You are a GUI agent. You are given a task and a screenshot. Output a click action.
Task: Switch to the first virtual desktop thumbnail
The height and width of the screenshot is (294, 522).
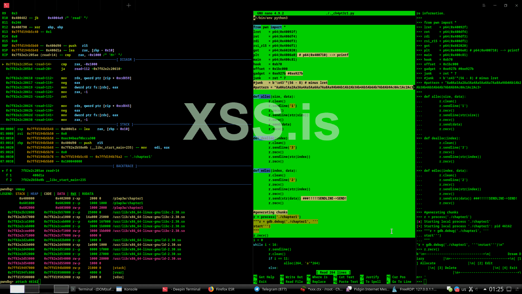click(x=17, y=289)
